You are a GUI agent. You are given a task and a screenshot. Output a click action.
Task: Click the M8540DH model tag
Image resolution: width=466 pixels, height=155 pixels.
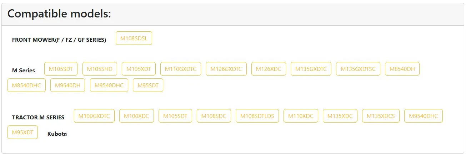click(x=402, y=69)
